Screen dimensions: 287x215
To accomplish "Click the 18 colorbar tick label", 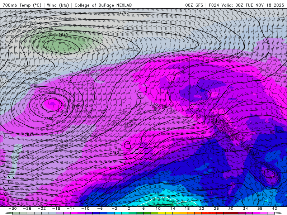I will tap(187, 209).
